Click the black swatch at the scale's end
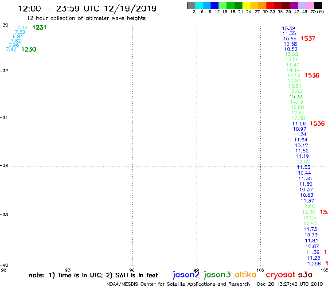The image size is (328, 288). pyautogui.click(x=318, y=5)
